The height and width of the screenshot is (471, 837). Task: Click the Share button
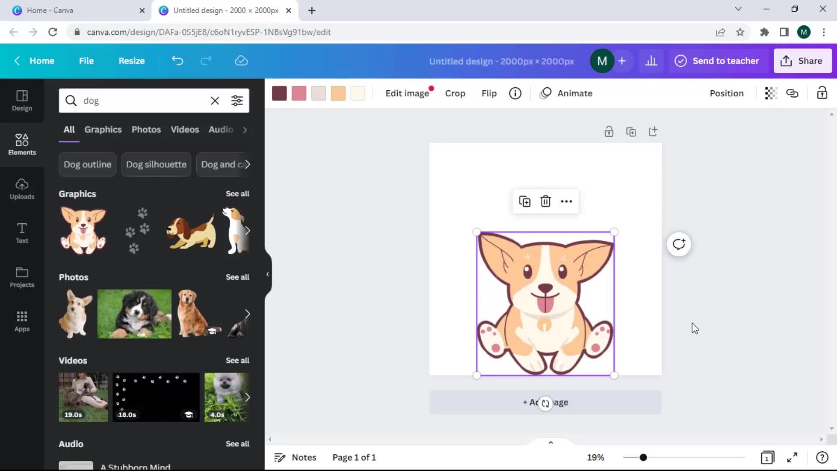pyautogui.click(x=802, y=61)
